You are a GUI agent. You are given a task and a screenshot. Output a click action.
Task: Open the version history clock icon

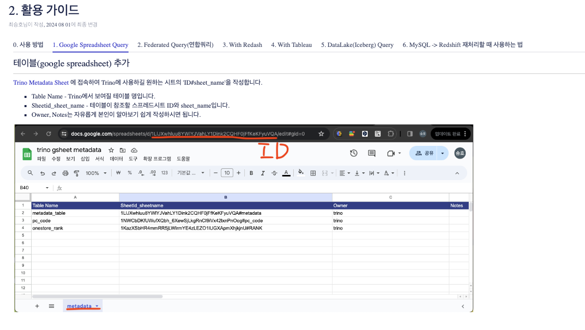point(353,153)
